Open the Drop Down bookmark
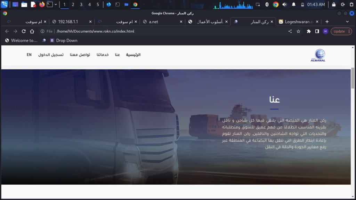The width and height of the screenshot is (356, 200). pyautogui.click(x=64, y=40)
